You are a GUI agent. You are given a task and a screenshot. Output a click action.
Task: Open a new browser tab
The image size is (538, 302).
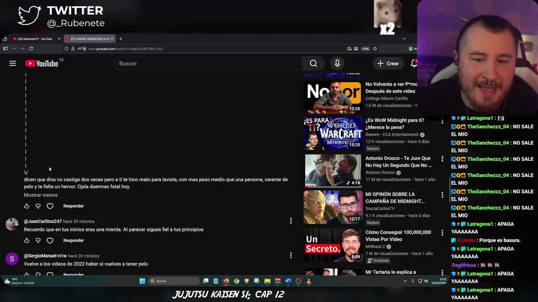pos(121,39)
